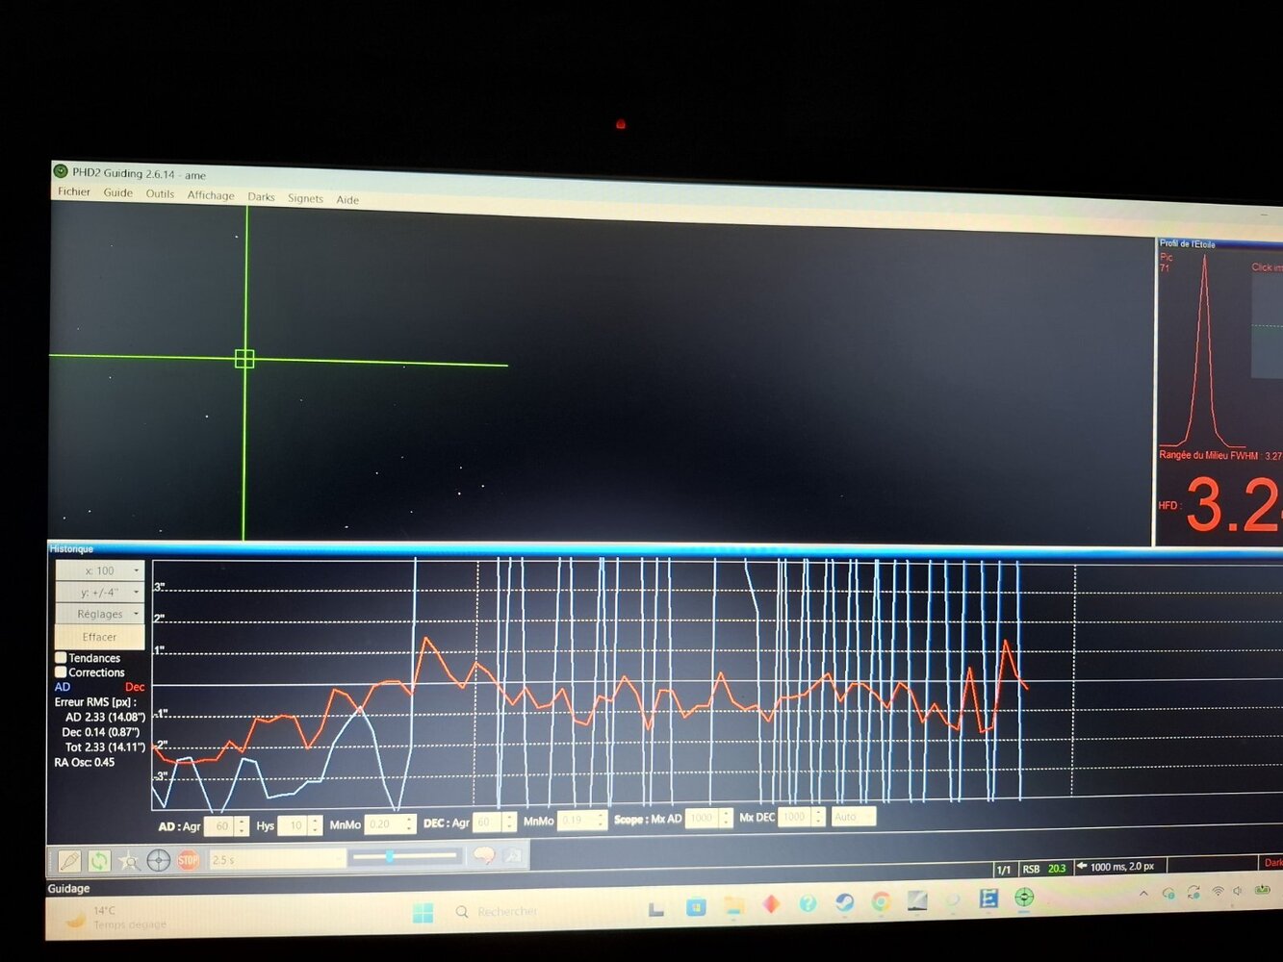The height and width of the screenshot is (962, 1283).
Task: Open the 2.5 s exposure dropdown
Action: 277,859
